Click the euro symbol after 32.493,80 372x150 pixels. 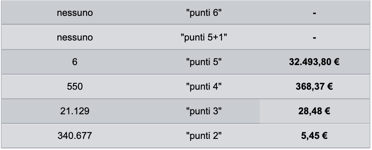337,62
